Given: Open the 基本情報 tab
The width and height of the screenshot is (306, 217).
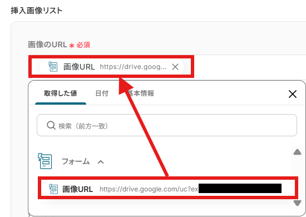Looking at the screenshot, I should point(141,93).
